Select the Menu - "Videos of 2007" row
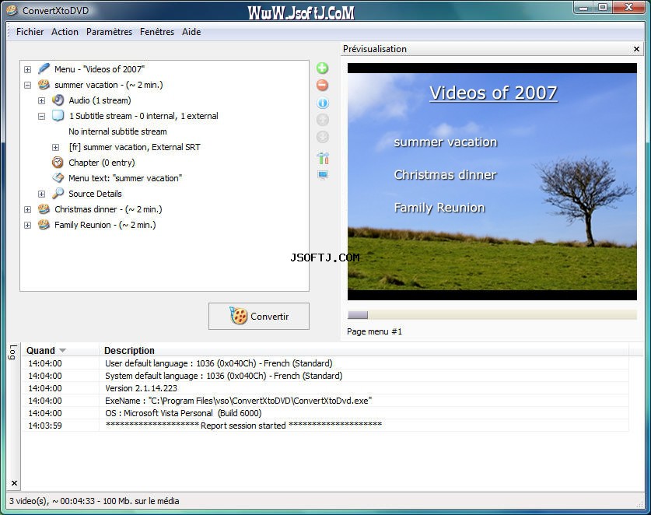651x515 pixels. (100, 69)
